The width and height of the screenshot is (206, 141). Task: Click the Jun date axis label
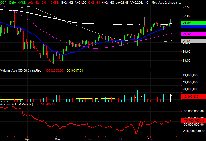point(90,139)
